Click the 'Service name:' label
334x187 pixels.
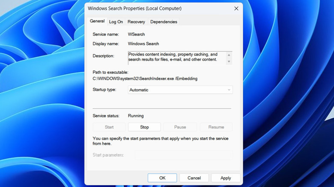click(106, 34)
